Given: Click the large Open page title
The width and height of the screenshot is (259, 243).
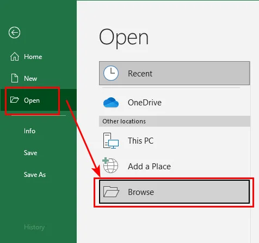Looking at the screenshot, I should (124, 38).
